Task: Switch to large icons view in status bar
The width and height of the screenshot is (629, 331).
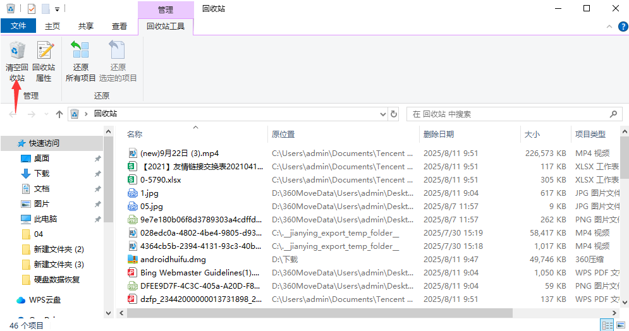Action: (620, 325)
